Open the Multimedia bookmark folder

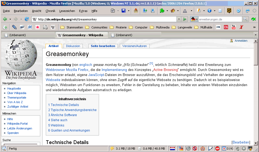[160, 27]
